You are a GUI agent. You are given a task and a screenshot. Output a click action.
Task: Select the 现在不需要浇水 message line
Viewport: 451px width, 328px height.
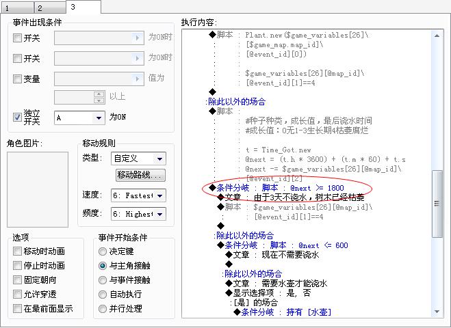[272, 255]
